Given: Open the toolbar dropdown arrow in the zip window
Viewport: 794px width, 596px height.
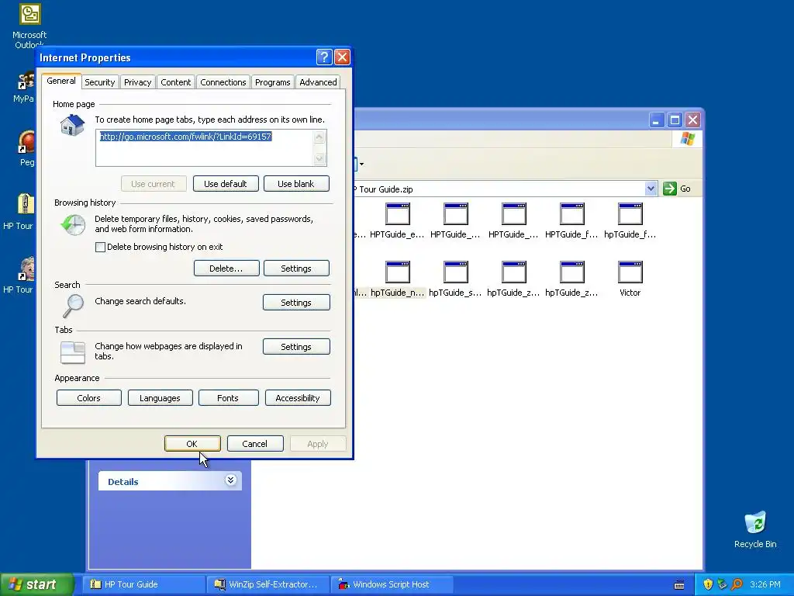Looking at the screenshot, I should pos(361,164).
